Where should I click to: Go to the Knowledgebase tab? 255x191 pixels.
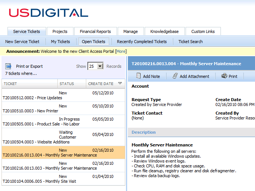[x=164, y=31]
